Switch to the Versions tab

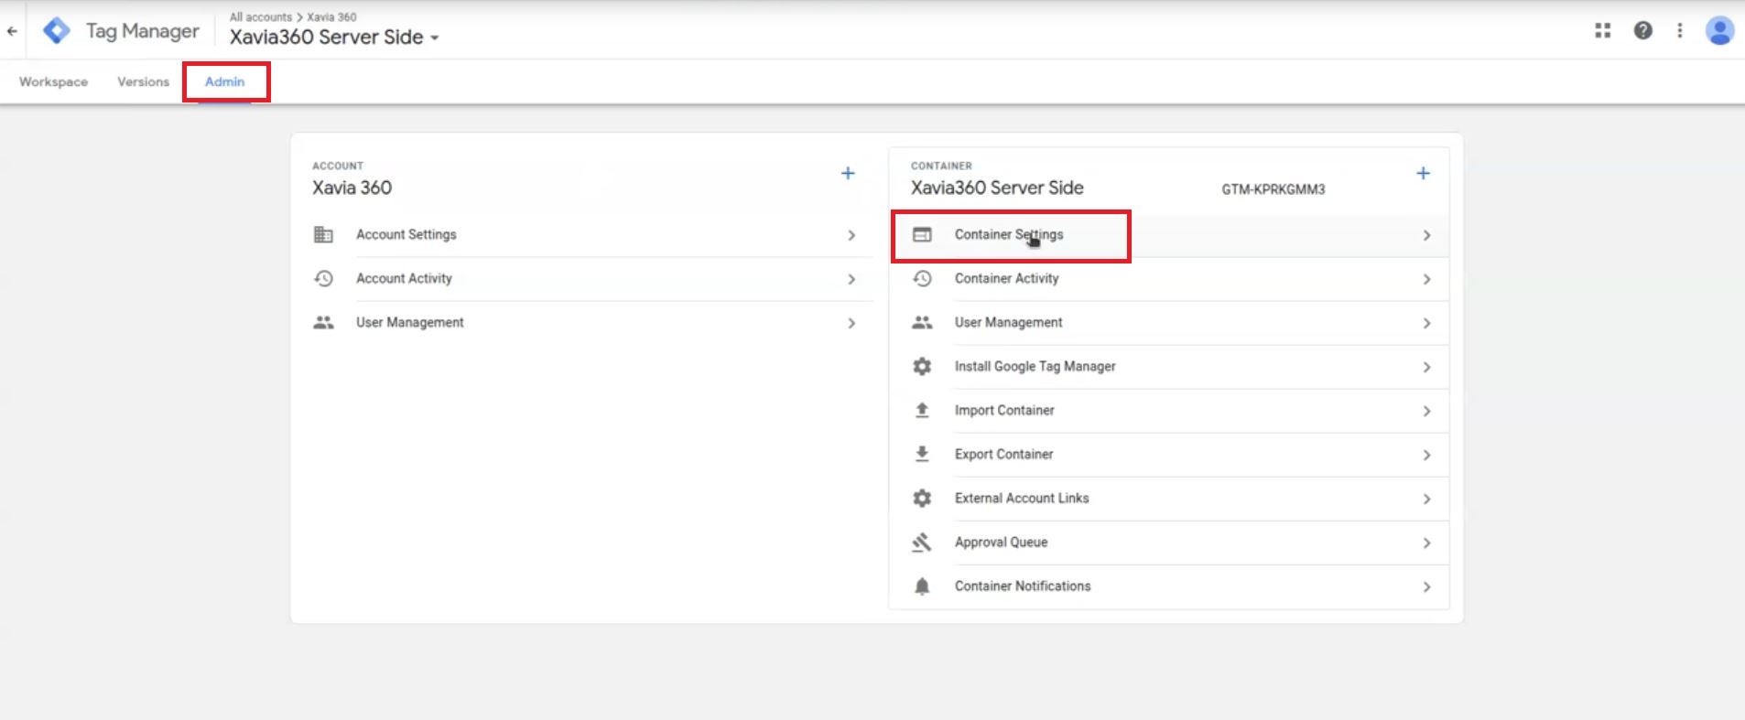click(143, 81)
